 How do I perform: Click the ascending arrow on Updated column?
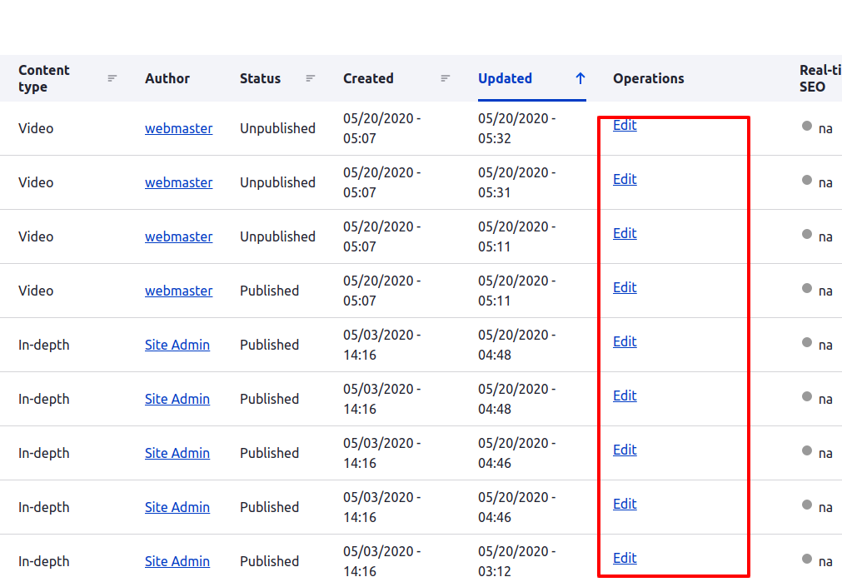pos(580,78)
